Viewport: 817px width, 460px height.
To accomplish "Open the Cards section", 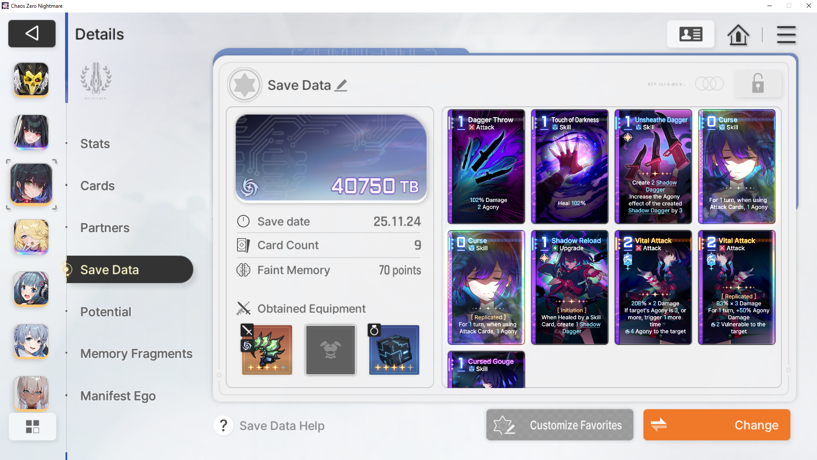I will point(97,186).
